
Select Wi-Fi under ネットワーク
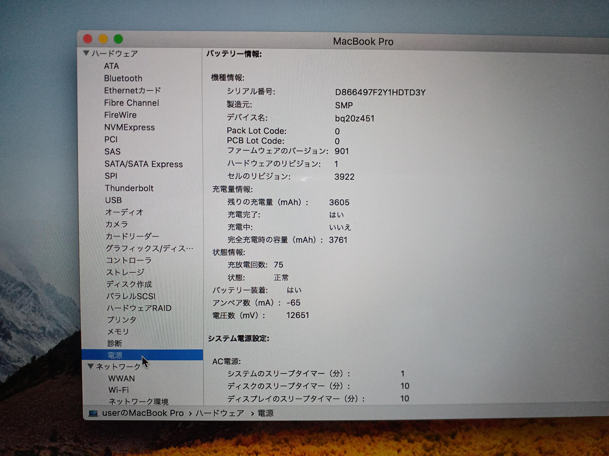[x=118, y=390]
